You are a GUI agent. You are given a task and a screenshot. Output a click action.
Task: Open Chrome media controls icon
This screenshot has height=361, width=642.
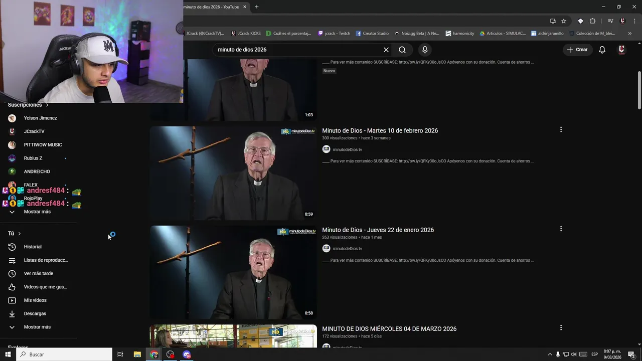[610, 21]
